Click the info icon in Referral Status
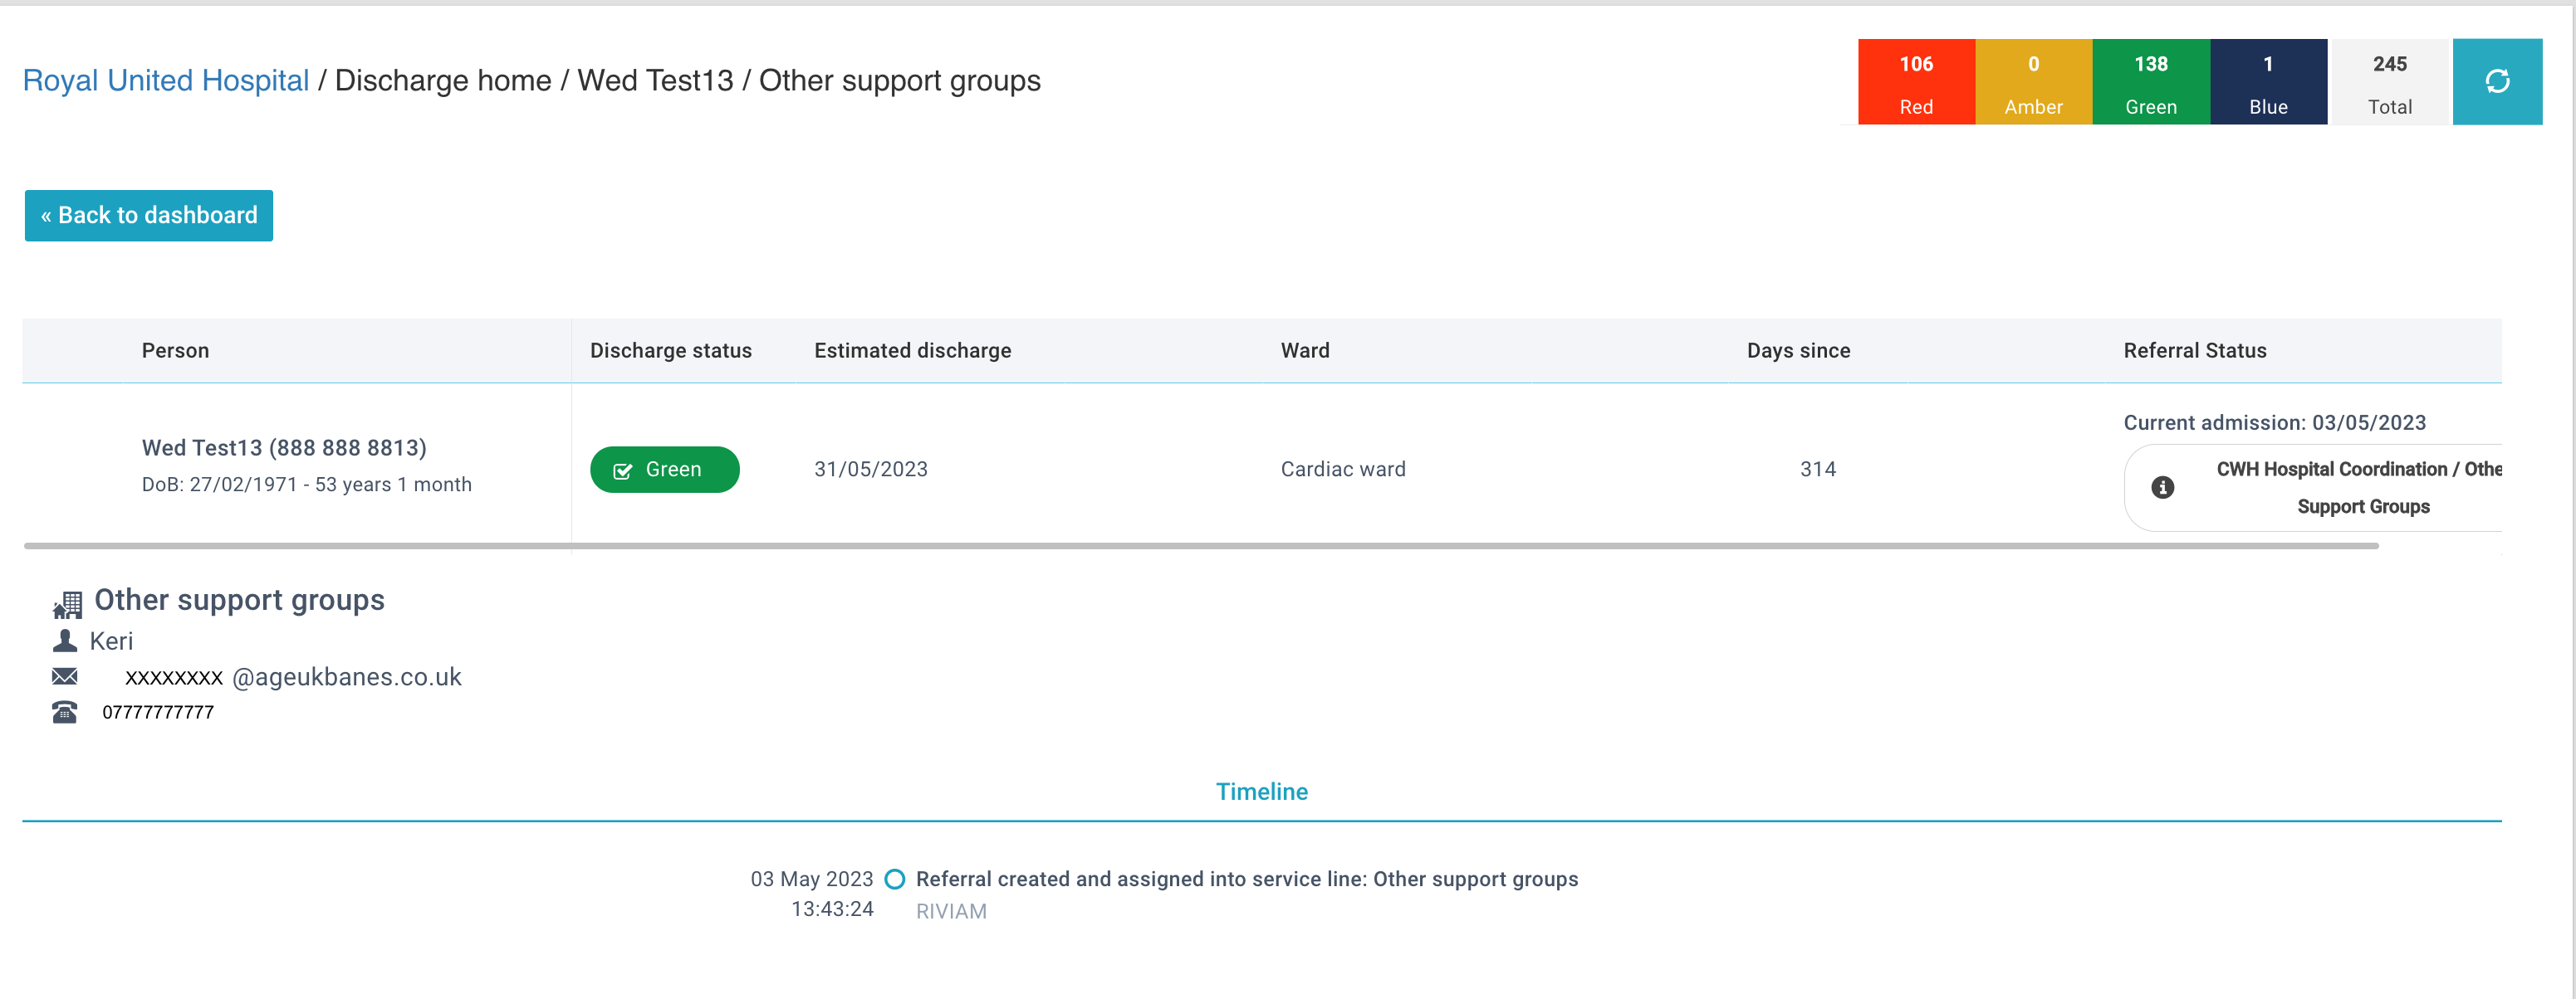The width and height of the screenshot is (2576, 999). pos(2162,488)
